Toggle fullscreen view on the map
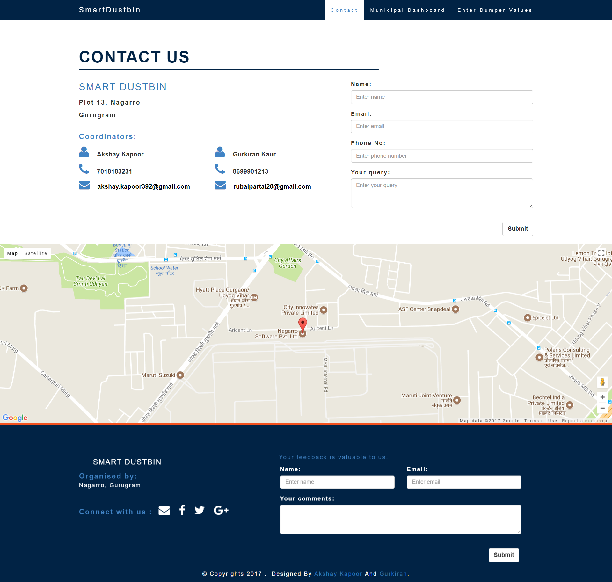This screenshot has width=612, height=582. (x=601, y=253)
